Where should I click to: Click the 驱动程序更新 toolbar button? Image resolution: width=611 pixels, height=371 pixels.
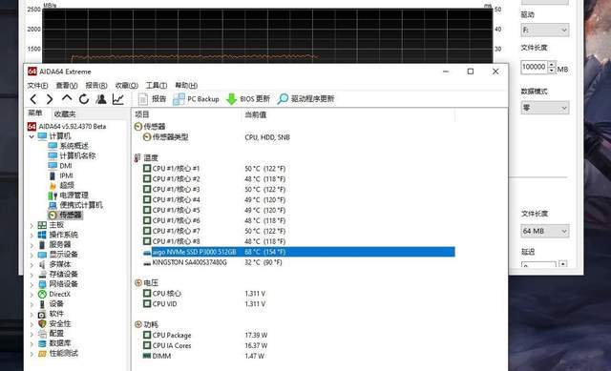tap(305, 99)
